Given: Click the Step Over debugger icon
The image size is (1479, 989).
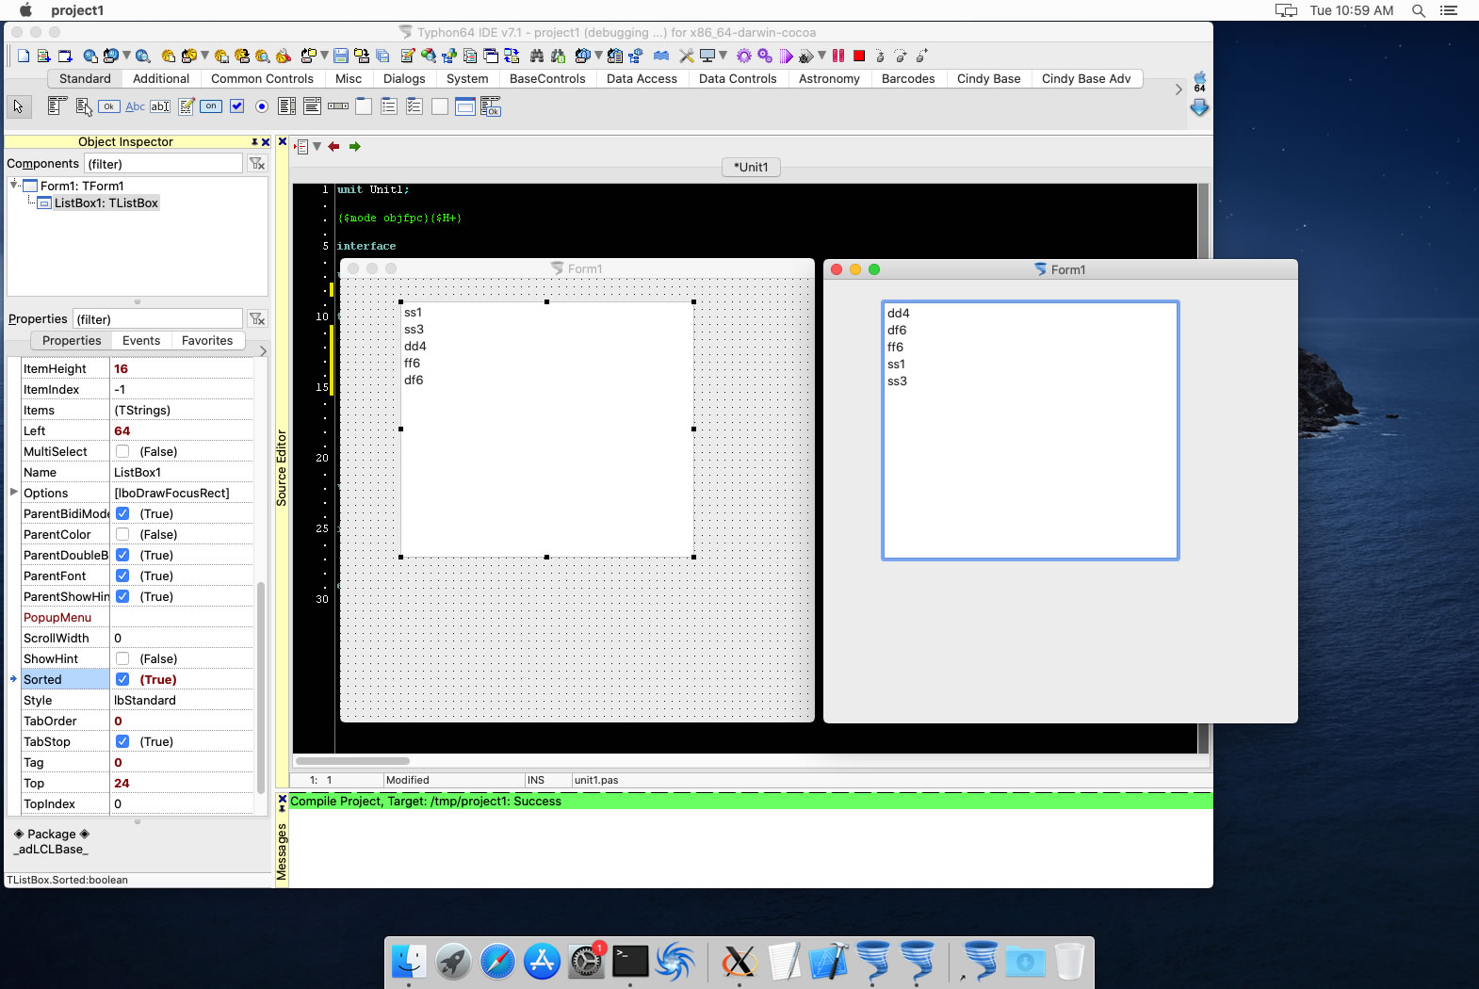Looking at the screenshot, I should coord(901,56).
